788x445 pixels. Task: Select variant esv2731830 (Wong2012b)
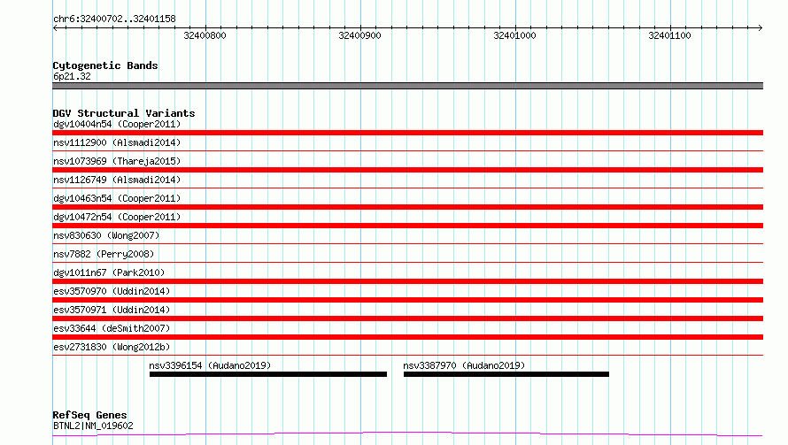click(112, 347)
